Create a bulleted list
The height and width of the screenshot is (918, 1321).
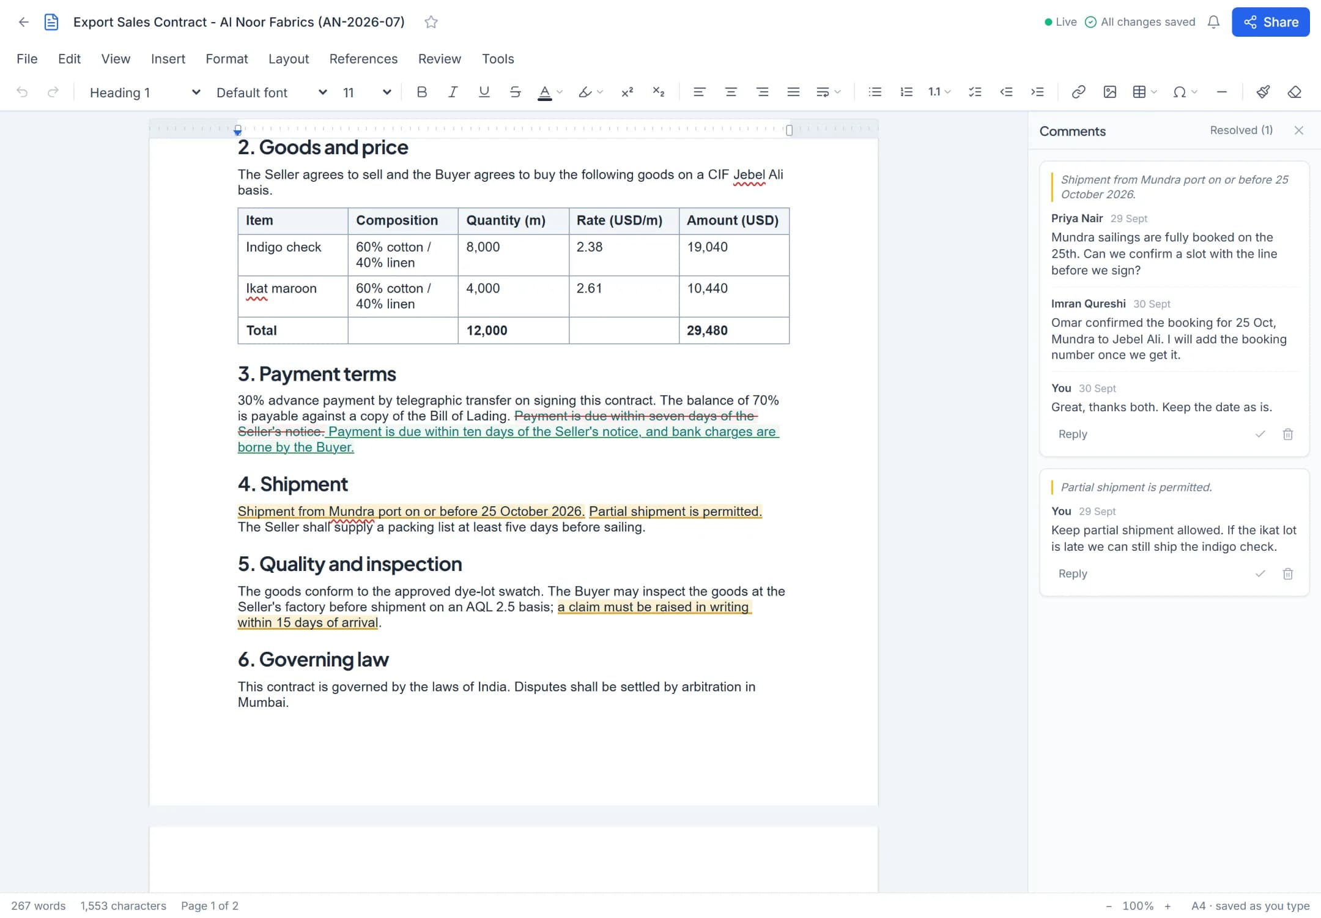pyautogui.click(x=875, y=92)
